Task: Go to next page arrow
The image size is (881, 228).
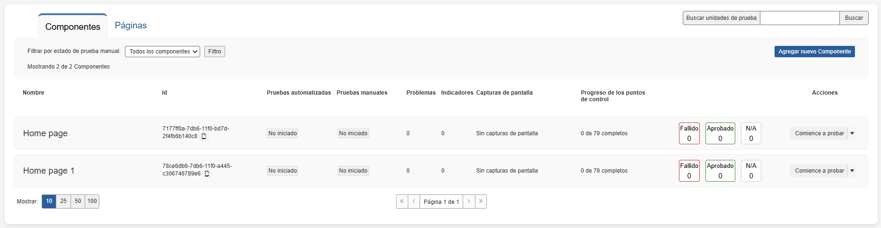Action: click(x=469, y=202)
